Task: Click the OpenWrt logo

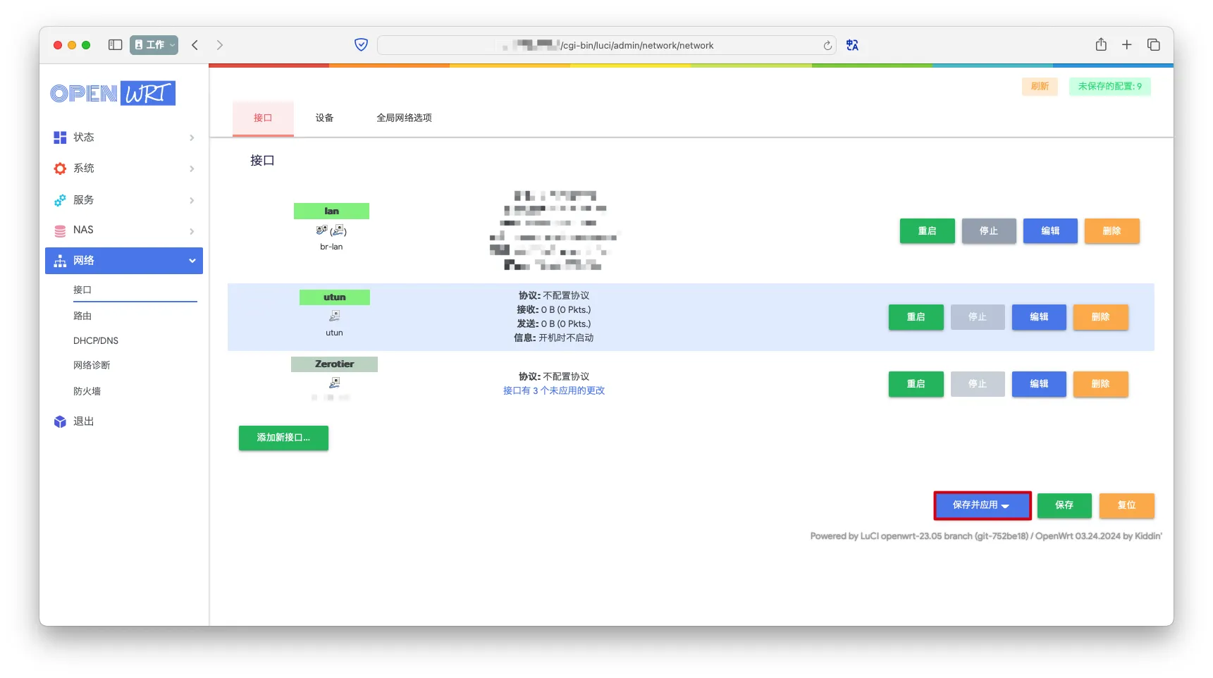Action: 113,93
